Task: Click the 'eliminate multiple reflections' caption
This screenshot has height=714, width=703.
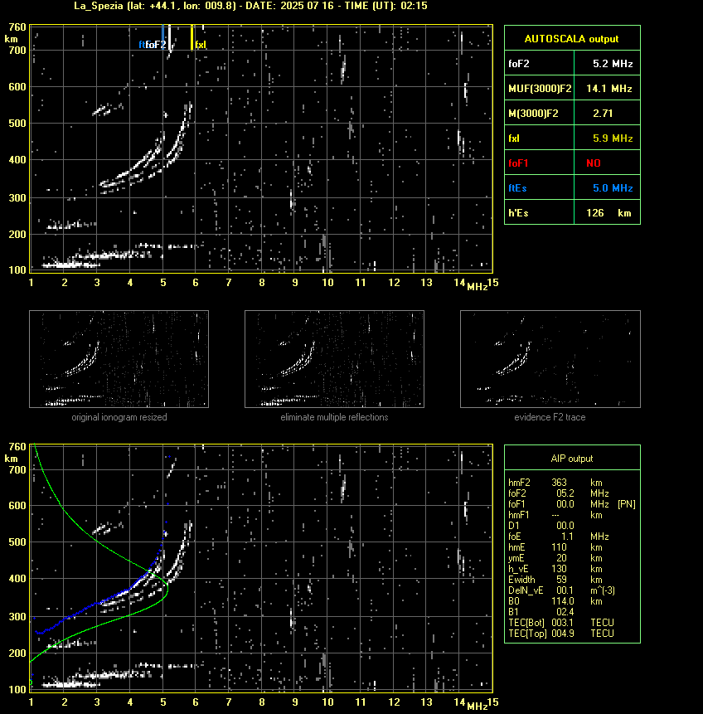Action: pyautogui.click(x=334, y=417)
